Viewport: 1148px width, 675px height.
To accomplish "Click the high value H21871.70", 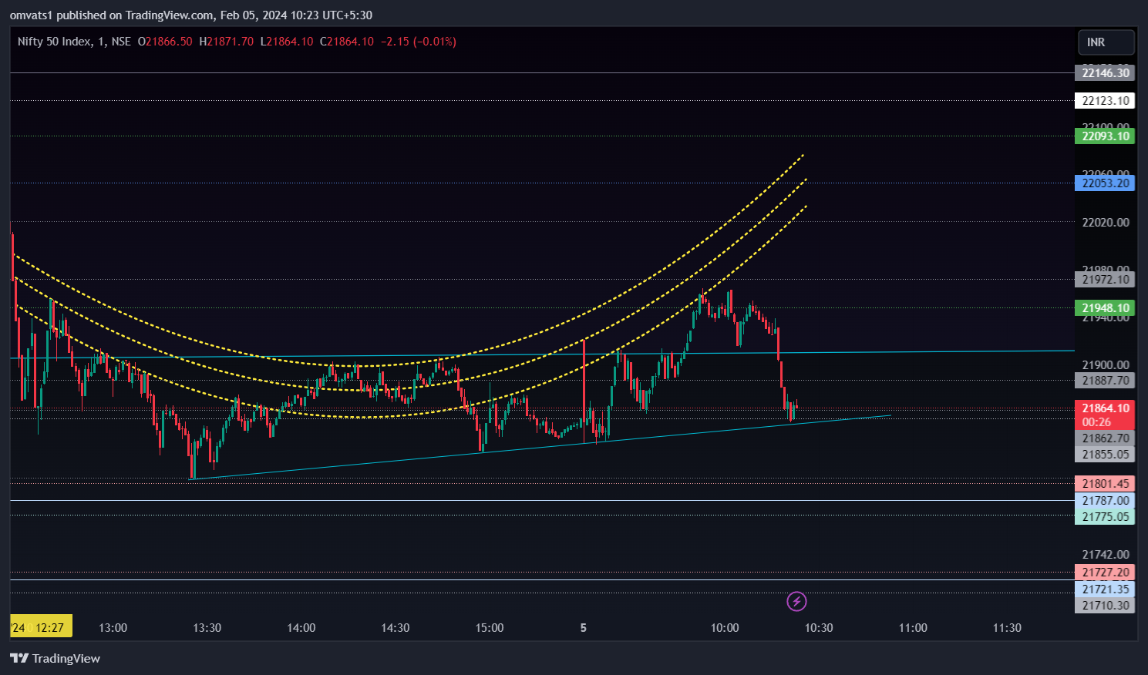I will pos(226,42).
